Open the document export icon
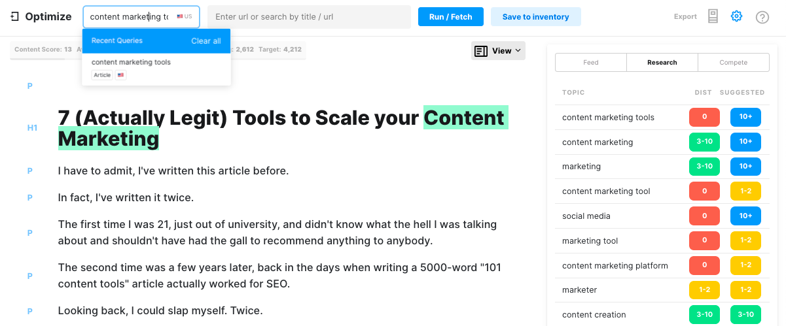The image size is (786, 326). (x=713, y=17)
